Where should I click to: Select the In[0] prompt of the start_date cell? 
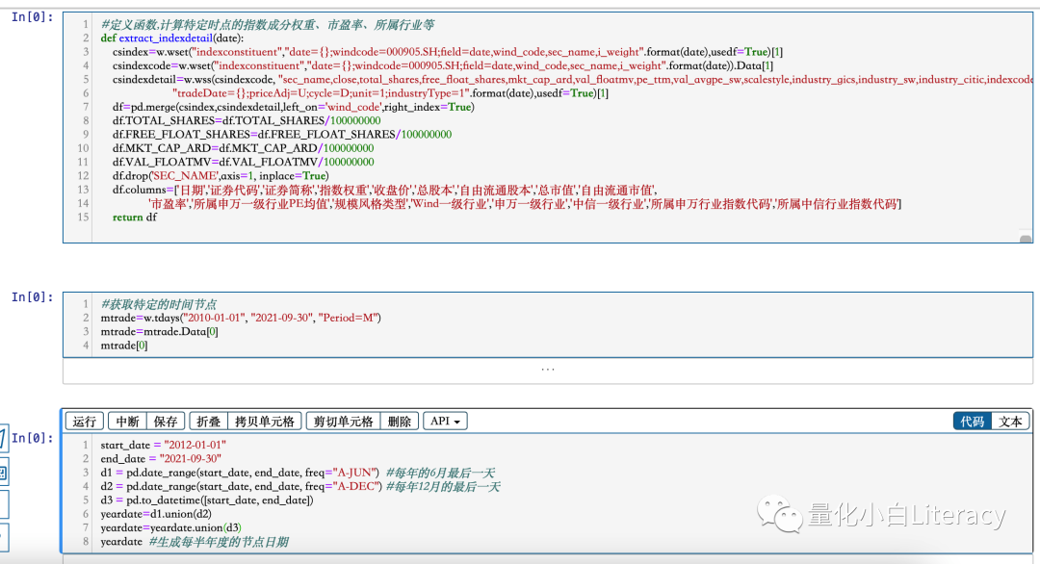click(x=33, y=438)
